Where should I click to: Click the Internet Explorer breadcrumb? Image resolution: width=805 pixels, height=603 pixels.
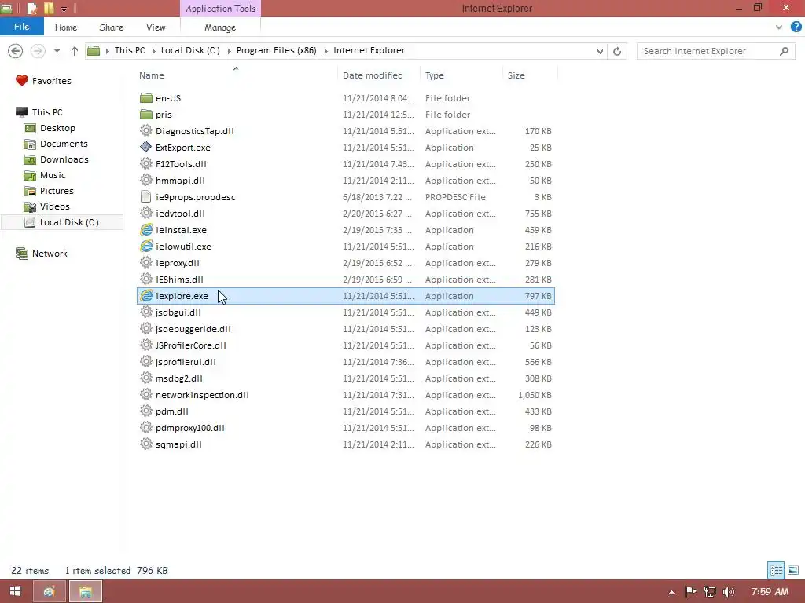click(369, 50)
